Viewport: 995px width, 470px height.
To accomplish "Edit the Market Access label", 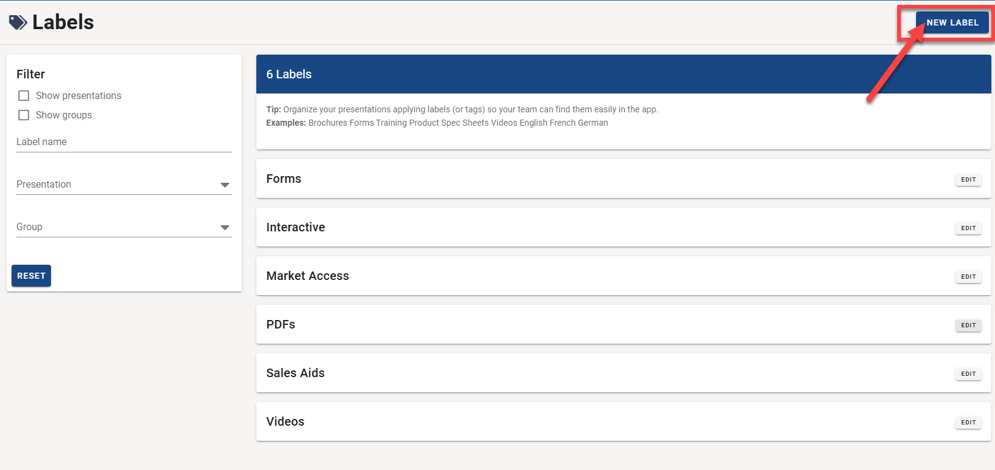I will [x=968, y=277].
